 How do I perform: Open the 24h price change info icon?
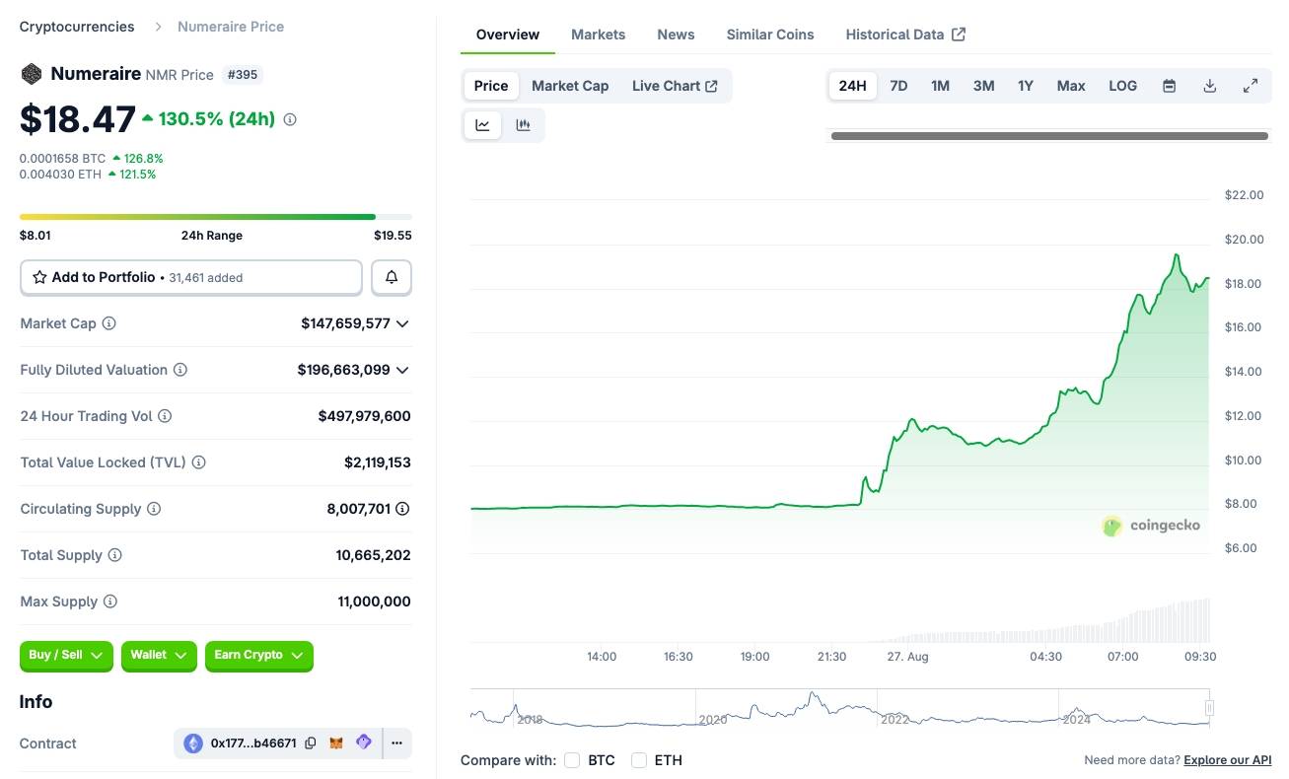[x=290, y=119]
